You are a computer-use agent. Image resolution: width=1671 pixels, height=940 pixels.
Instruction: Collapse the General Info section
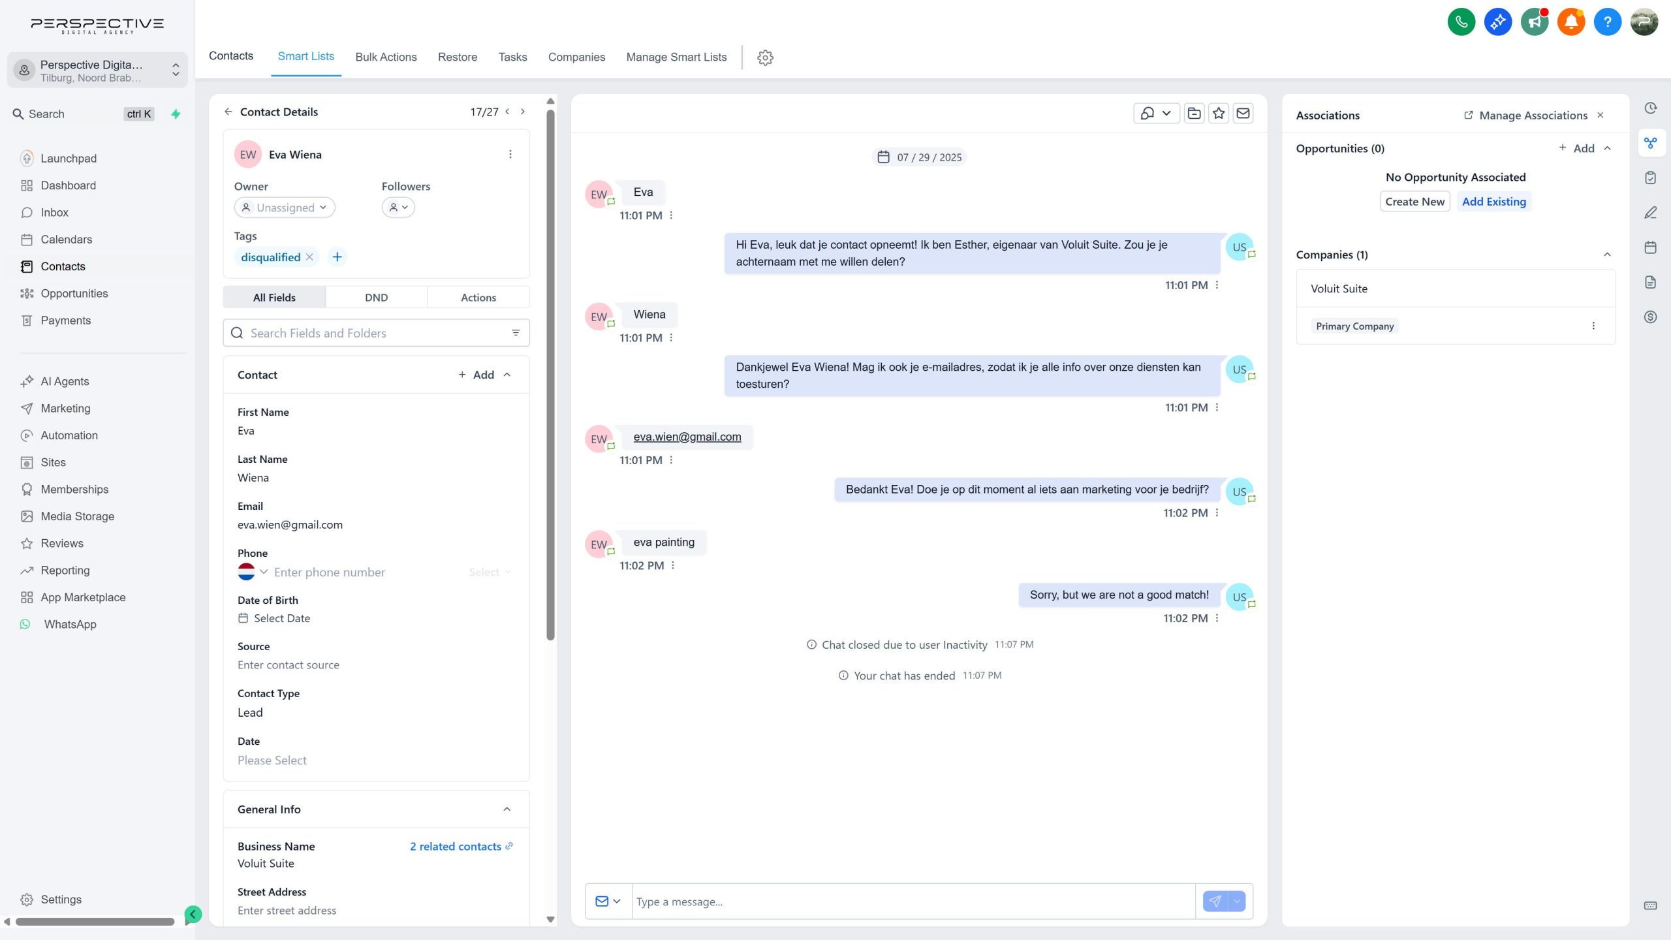pyautogui.click(x=507, y=809)
